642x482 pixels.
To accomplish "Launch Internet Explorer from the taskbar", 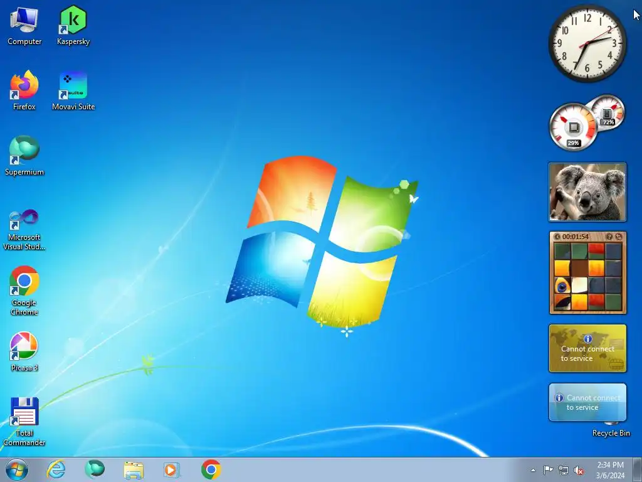I will [x=56, y=469].
